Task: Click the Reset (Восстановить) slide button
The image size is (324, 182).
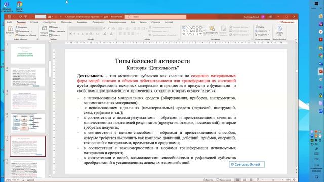Action: coord(57,31)
